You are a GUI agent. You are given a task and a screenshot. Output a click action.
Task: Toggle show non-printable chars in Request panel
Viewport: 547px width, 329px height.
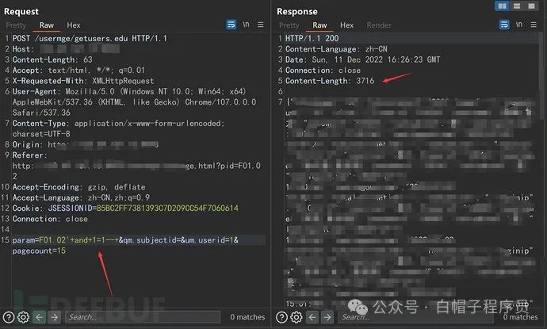[246, 25]
